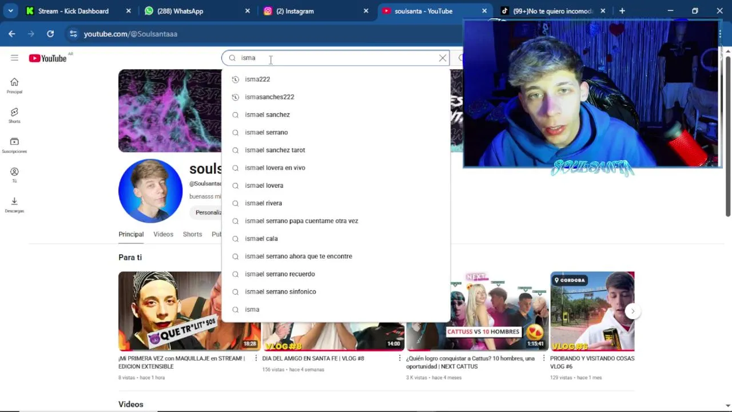The height and width of the screenshot is (412, 732).
Task: Open the VLOG #6 Cordoba thumbnail
Action: tap(592, 311)
